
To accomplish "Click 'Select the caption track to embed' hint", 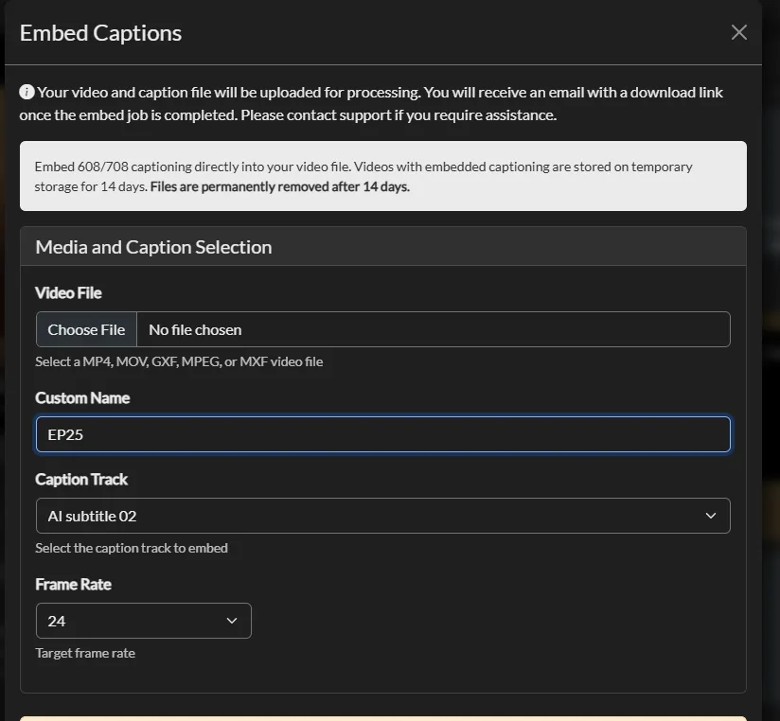I will (132, 548).
